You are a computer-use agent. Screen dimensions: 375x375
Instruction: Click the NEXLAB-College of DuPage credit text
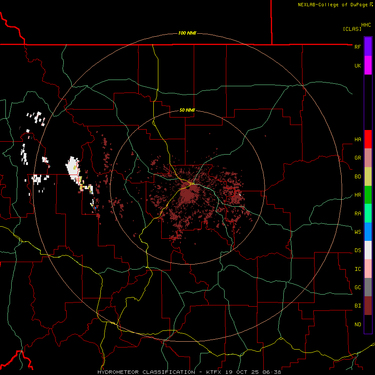332,5
